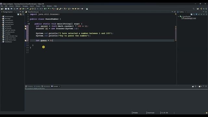Collapse GuessNumber class in Outline

[x=178, y=17]
